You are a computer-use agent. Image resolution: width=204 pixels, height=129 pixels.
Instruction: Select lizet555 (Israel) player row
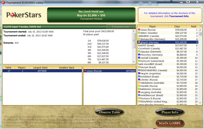168,45
